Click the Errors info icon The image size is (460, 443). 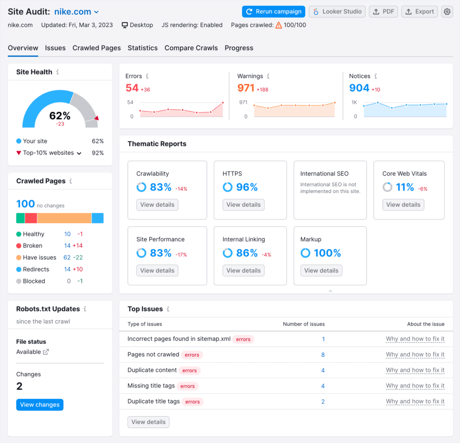147,76
